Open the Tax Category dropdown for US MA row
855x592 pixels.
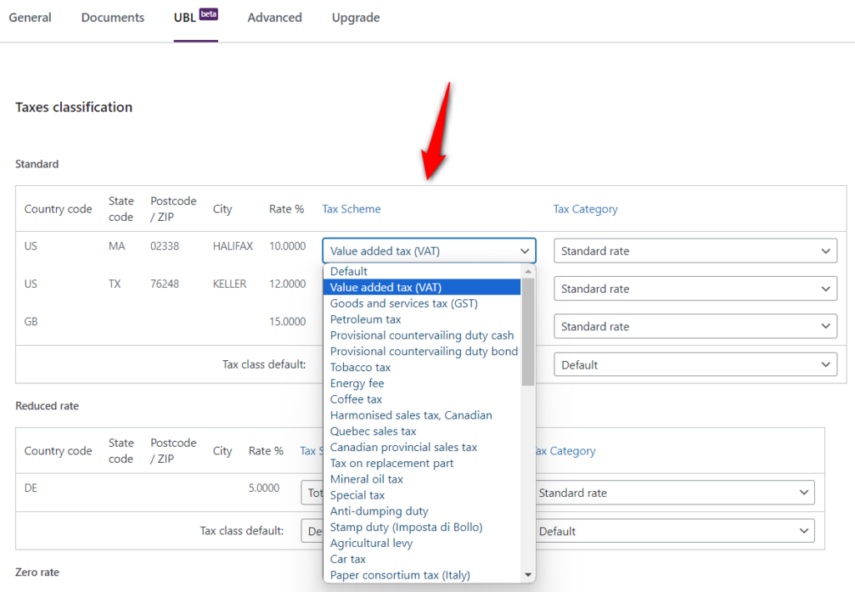coord(695,250)
